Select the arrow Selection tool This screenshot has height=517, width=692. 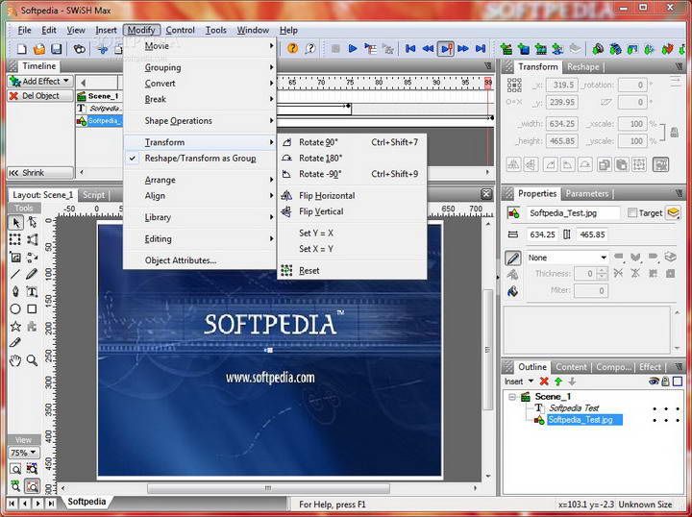coord(15,222)
